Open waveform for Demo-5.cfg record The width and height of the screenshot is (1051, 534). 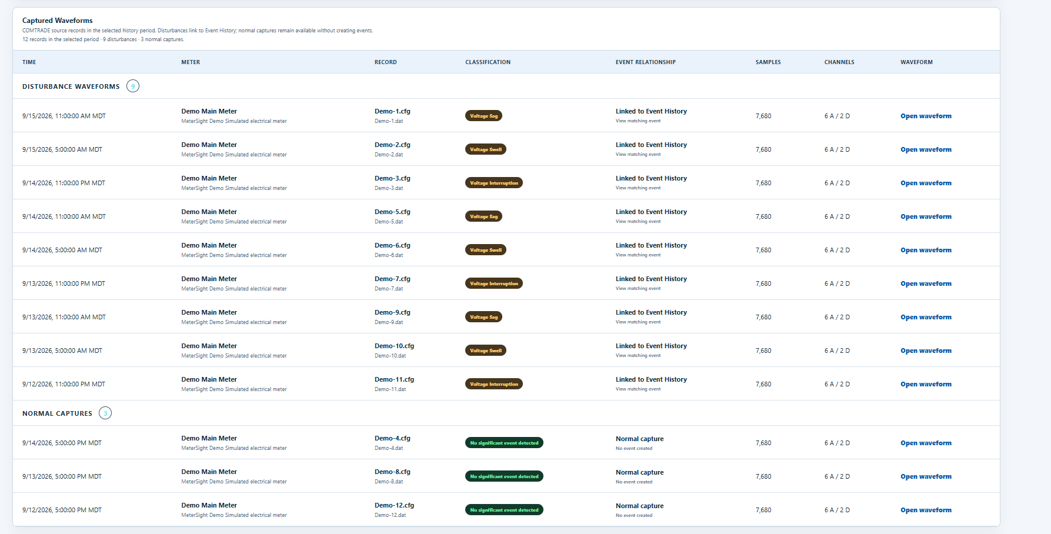(926, 216)
